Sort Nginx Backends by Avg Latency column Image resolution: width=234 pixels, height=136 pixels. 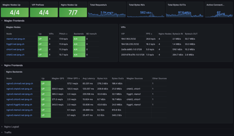tap(89, 78)
